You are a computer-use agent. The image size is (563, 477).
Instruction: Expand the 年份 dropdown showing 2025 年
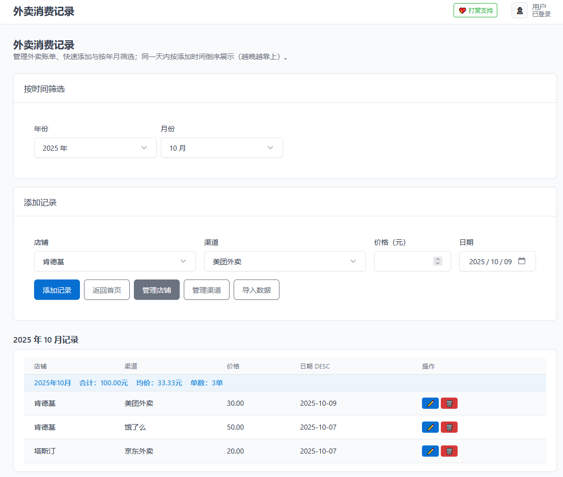[x=95, y=148]
